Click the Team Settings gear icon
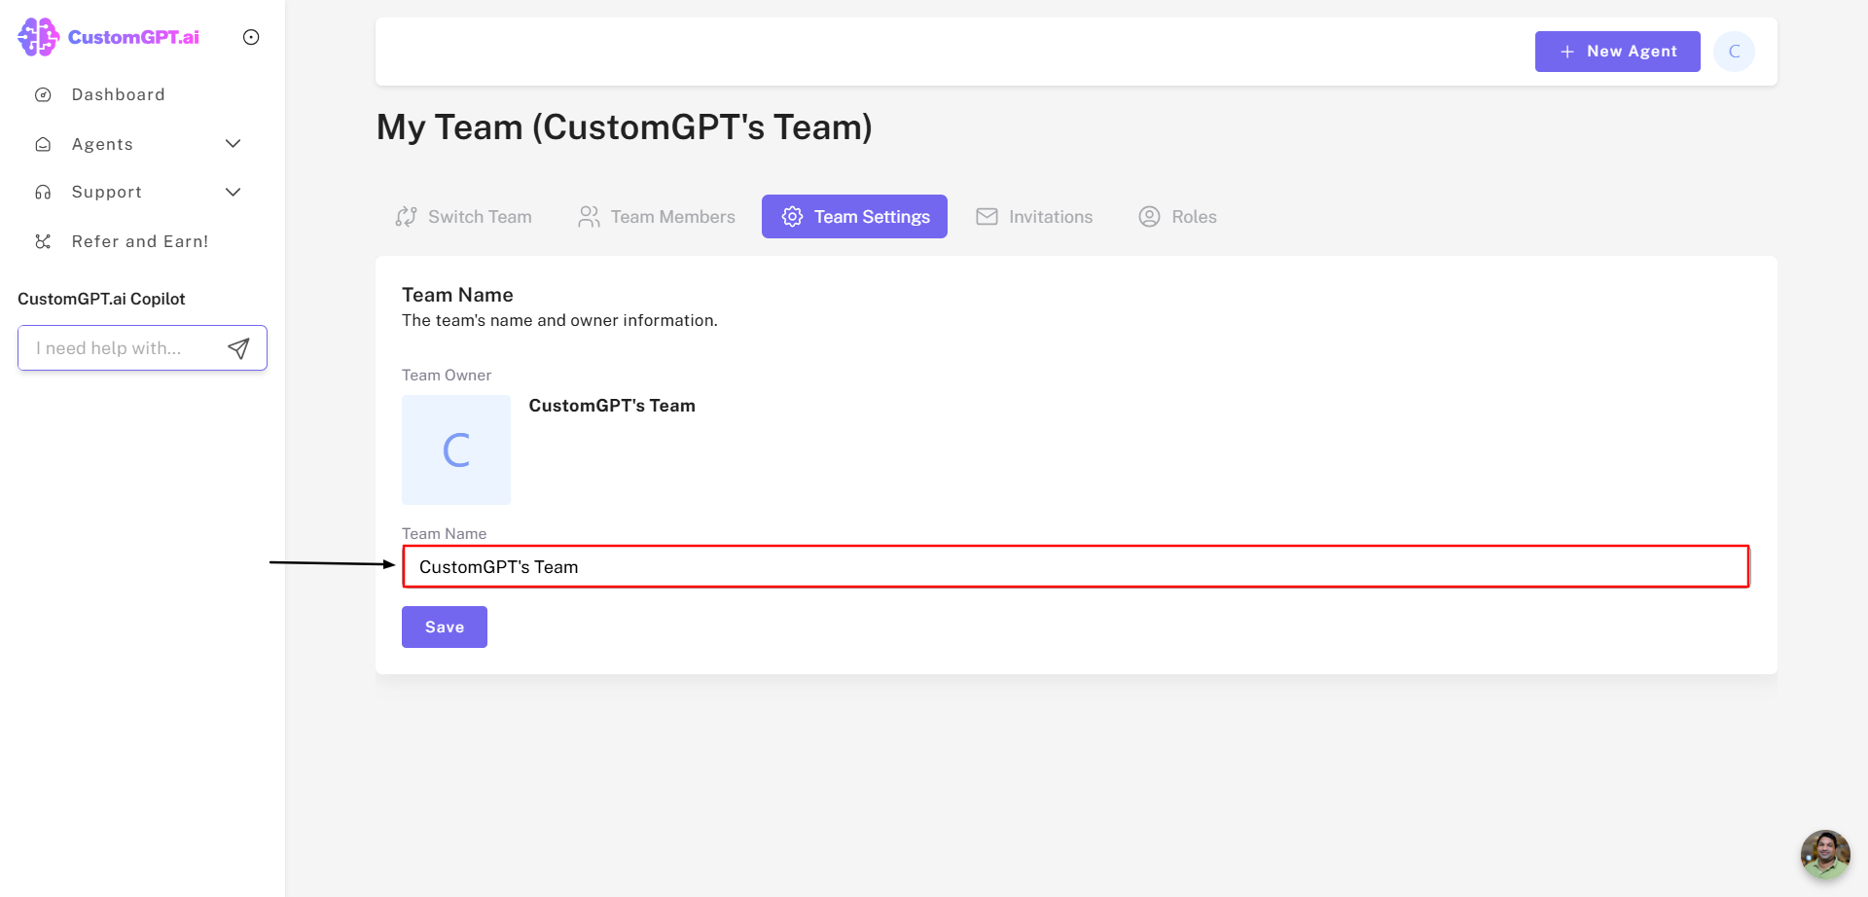The height and width of the screenshot is (897, 1868). point(793,217)
